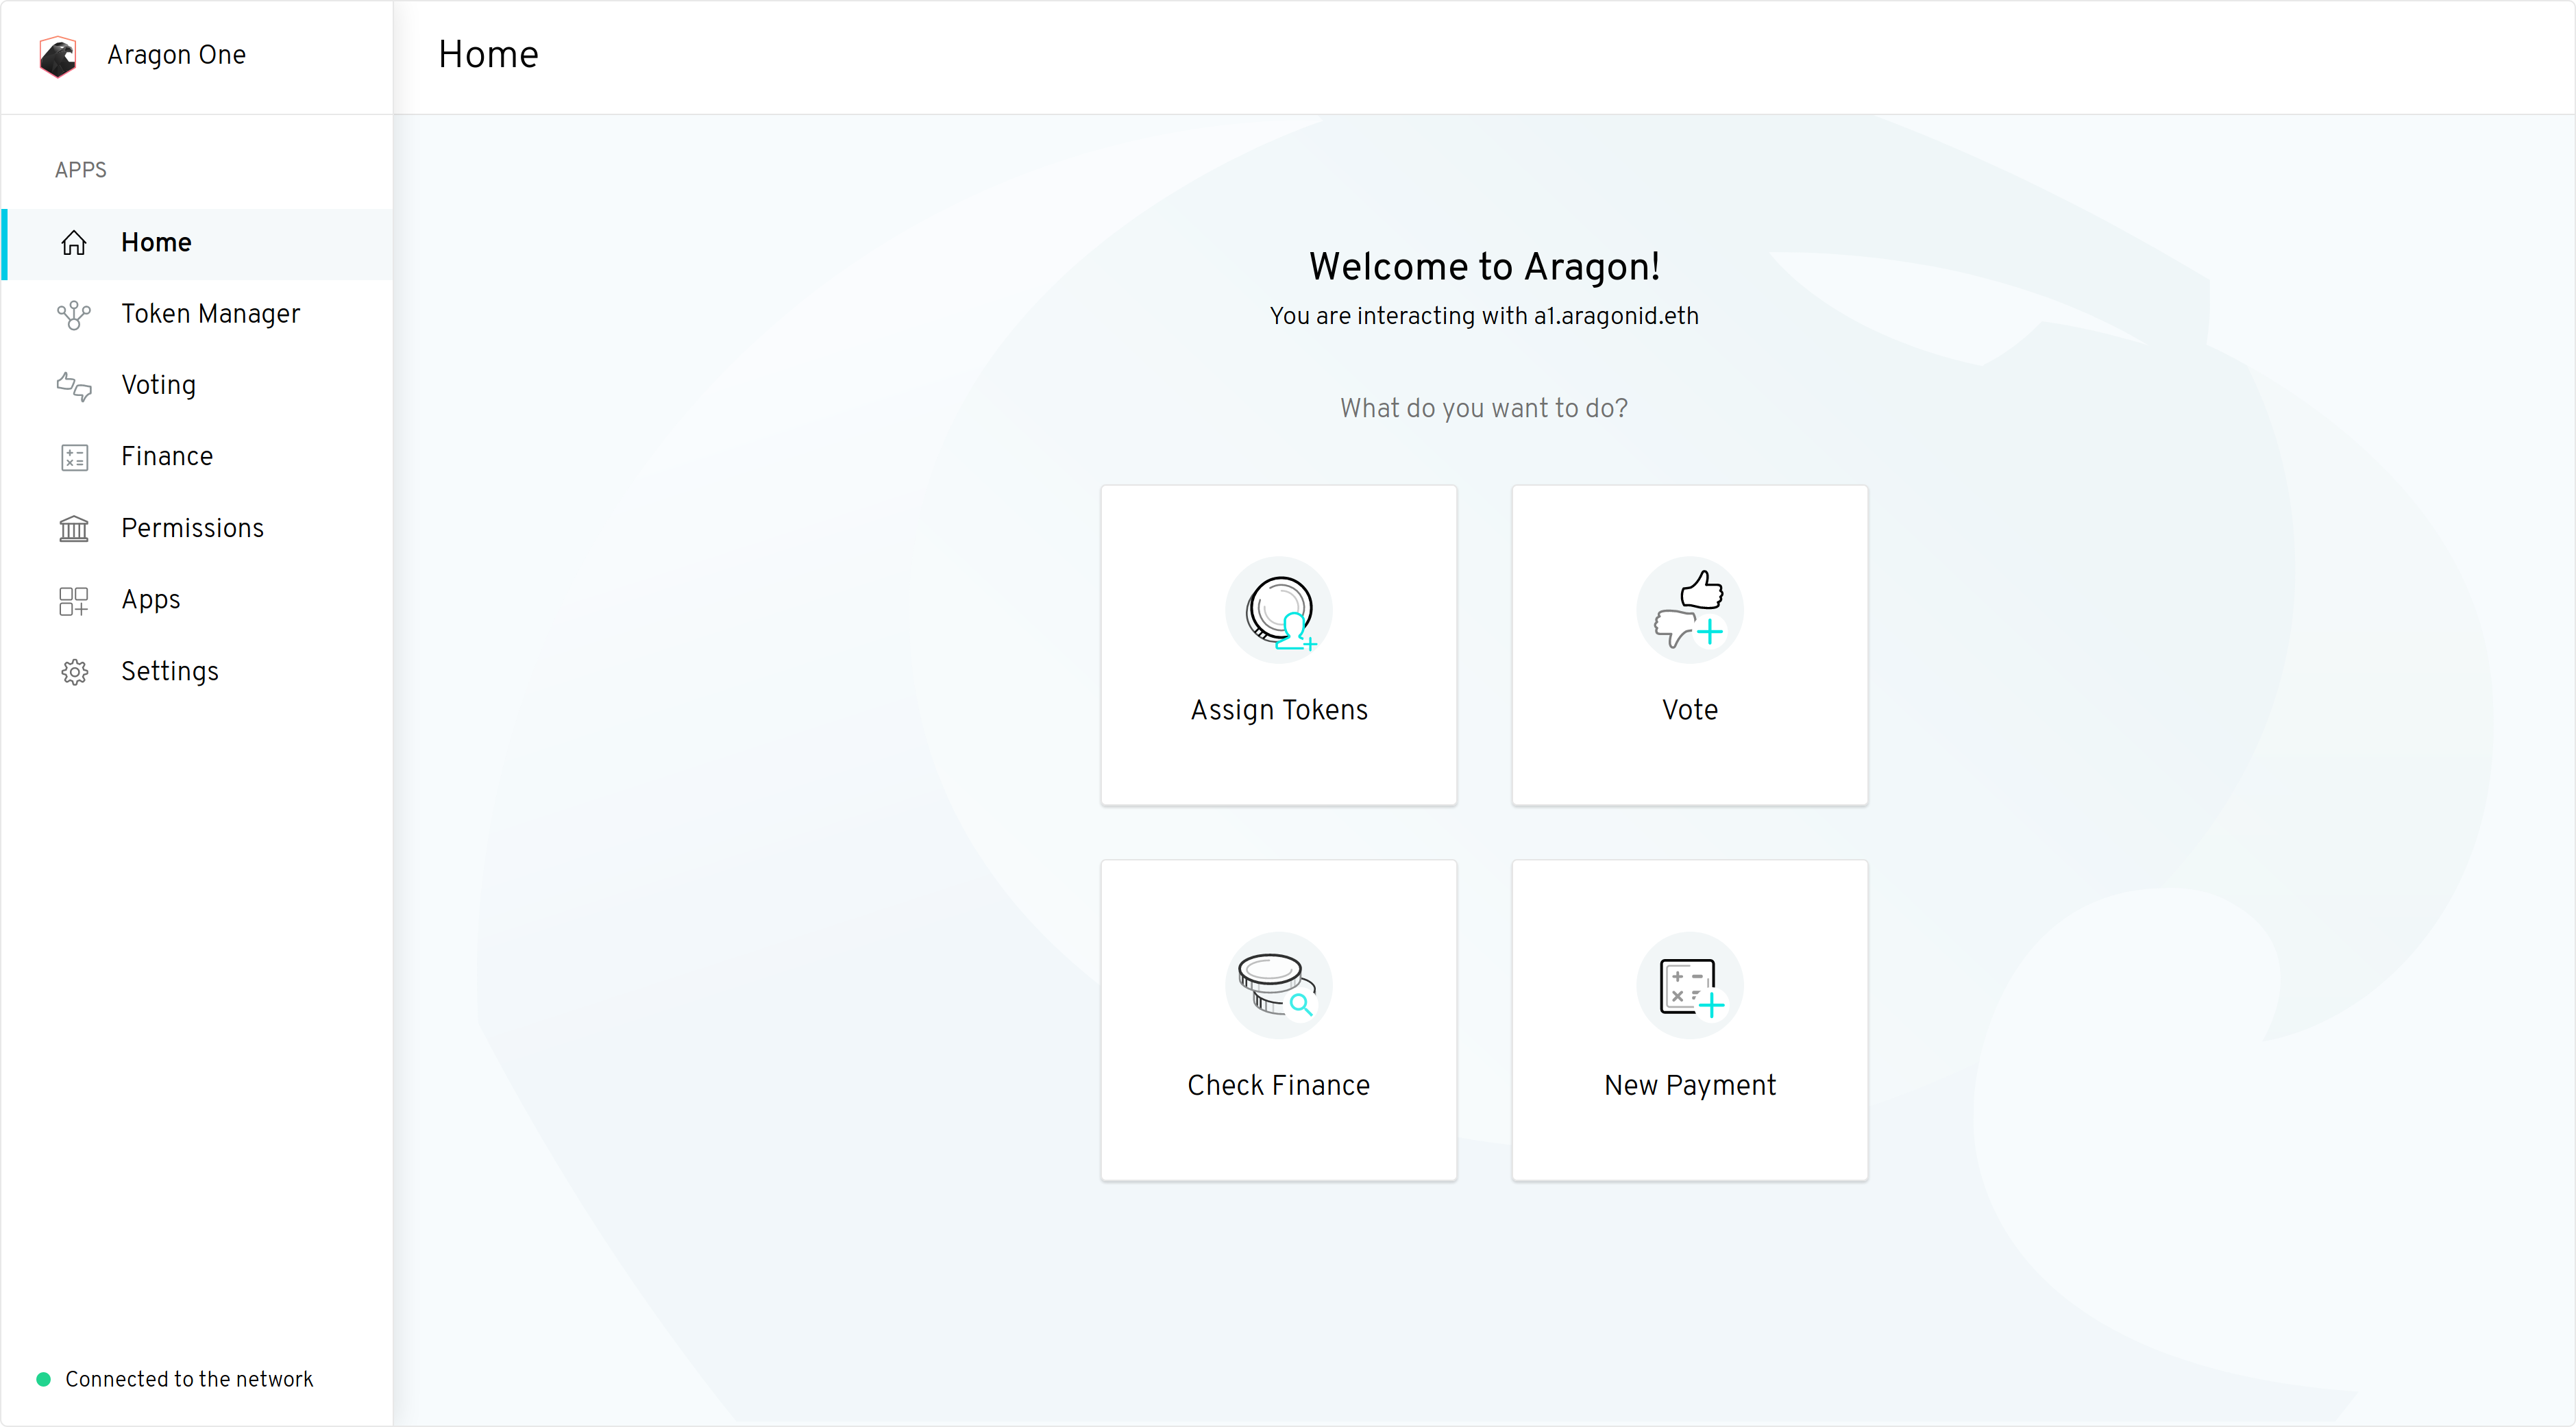Select the Voting sidebar label
Screen dimensions: 2576x1427
click(x=158, y=385)
